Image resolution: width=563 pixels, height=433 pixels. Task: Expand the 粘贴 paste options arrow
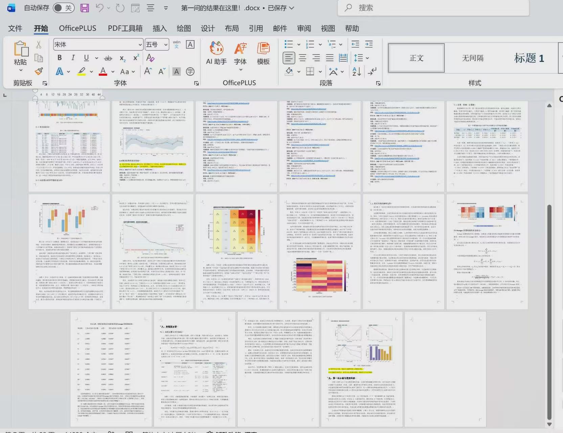click(21, 70)
